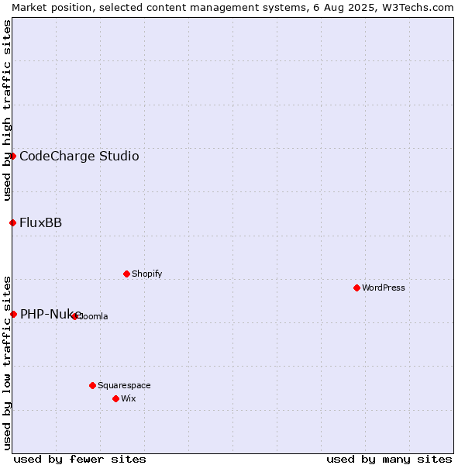Viewport: 465px width, 465px height.
Task: Click the FluxBB red marker
Action: point(12,222)
